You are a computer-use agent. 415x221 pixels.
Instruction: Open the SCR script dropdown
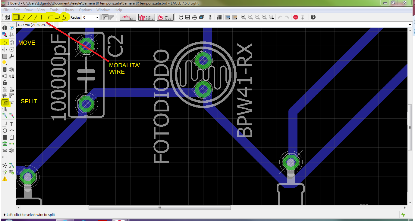[228, 17]
